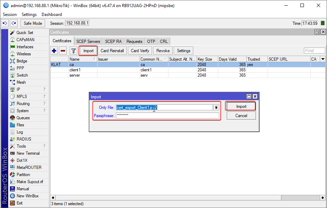The image size is (327, 208).
Task: Sort by the Key Size column header
Action: point(207,59)
